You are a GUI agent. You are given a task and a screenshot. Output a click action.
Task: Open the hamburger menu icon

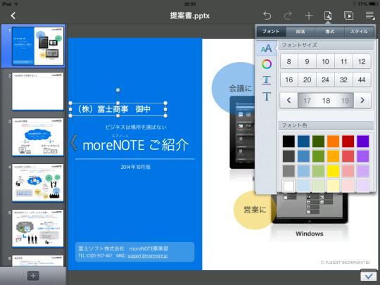point(370,15)
